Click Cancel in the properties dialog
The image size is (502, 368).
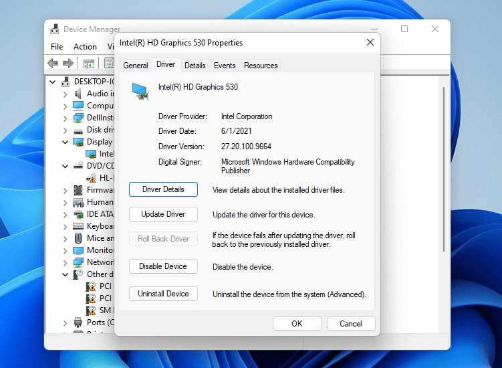[x=351, y=323]
